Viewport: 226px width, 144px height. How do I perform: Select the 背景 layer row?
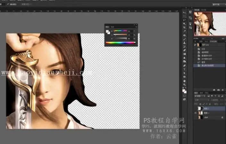(210, 118)
